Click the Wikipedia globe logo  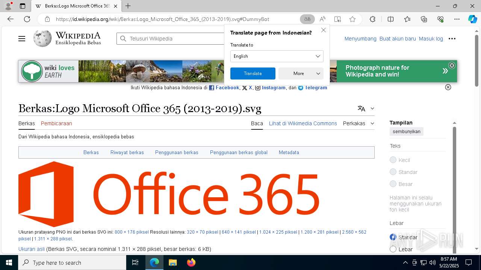(42, 38)
